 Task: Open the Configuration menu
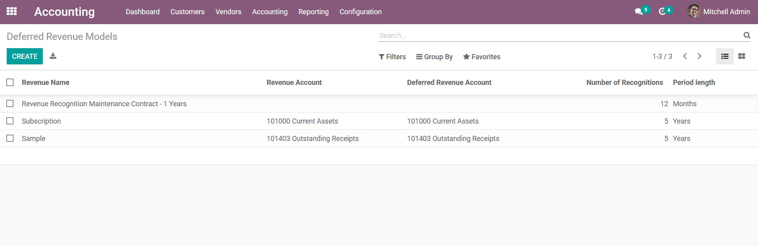pyautogui.click(x=361, y=12)
